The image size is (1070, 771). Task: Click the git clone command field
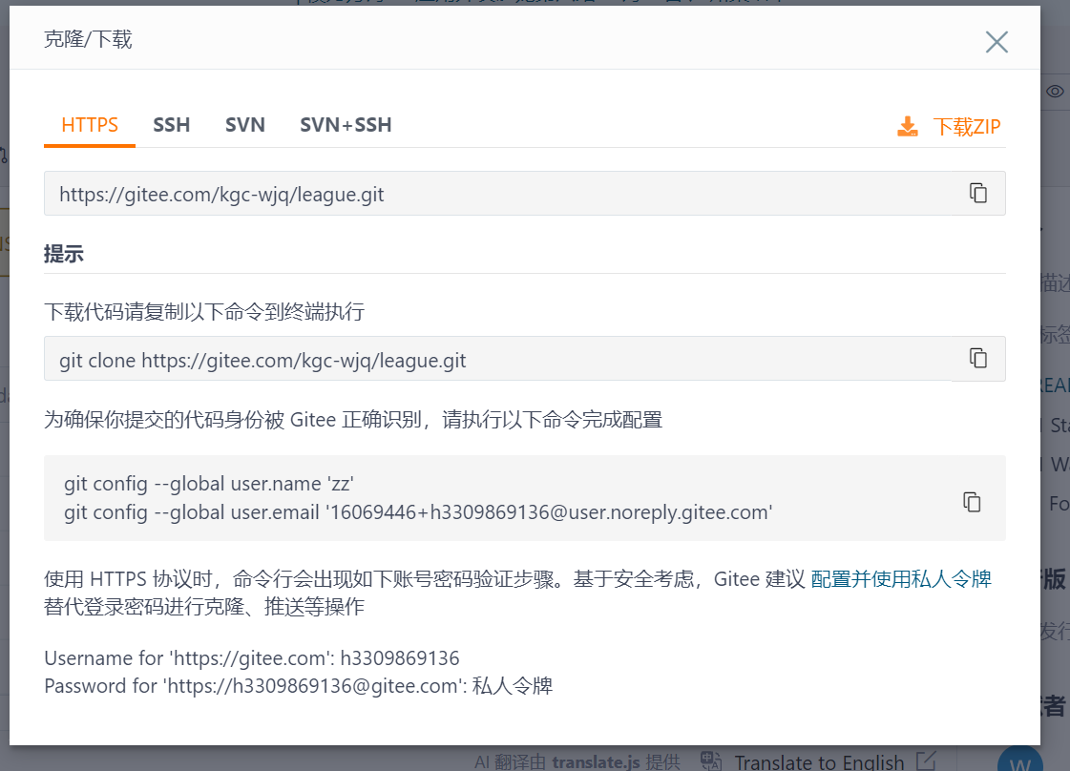click(x=524, y=359)
